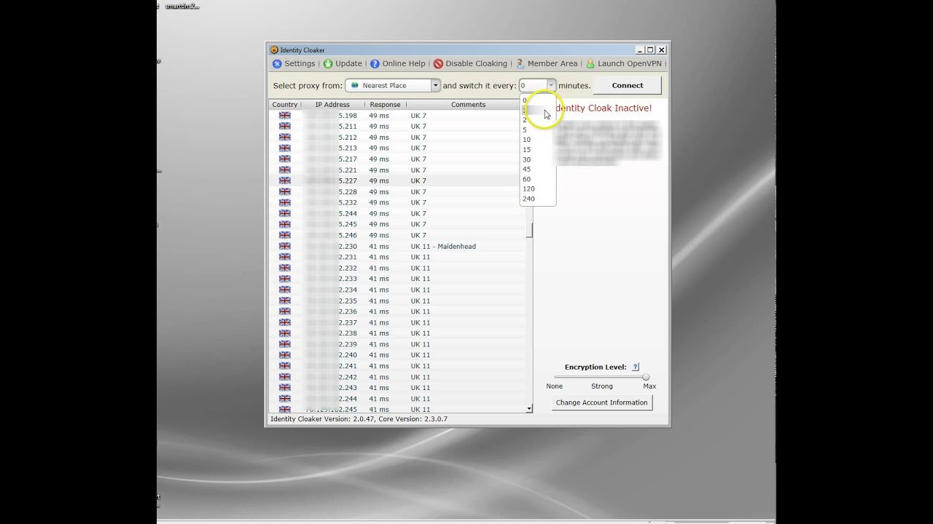Click the blue question mark help icon
Viewport: 933px width, 524px height.
coord(375,64)
